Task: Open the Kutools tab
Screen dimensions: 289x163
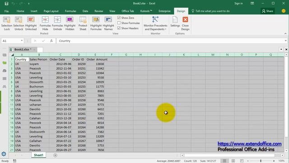Action: [x=146, y=11]
